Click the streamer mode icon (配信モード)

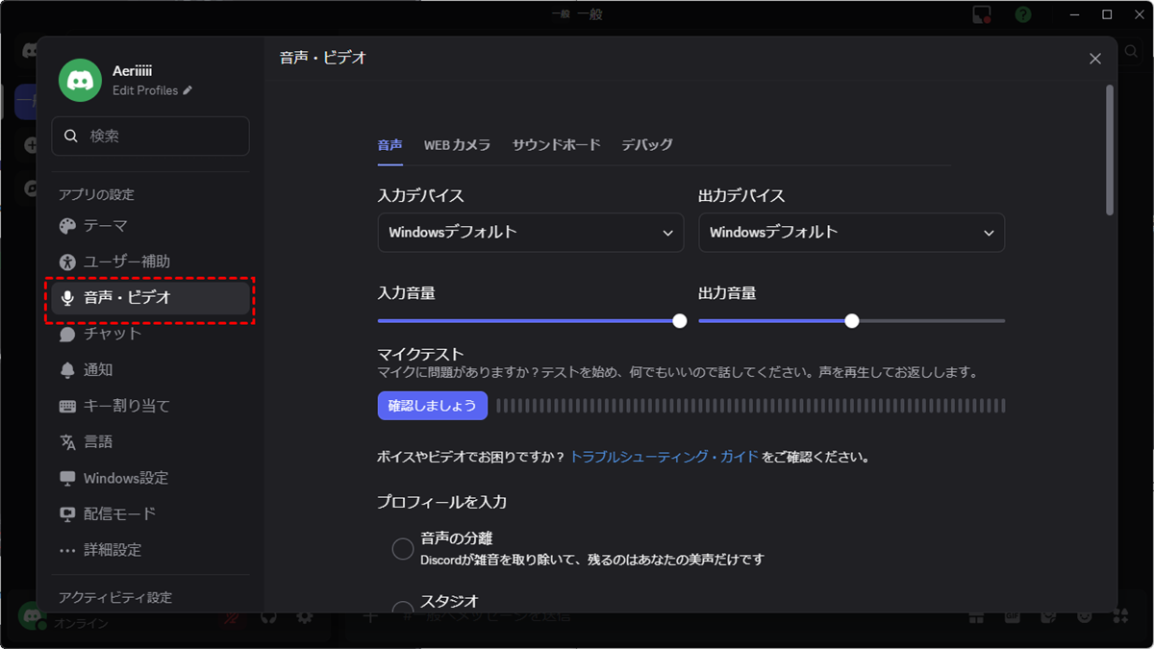tap(67, 514)
